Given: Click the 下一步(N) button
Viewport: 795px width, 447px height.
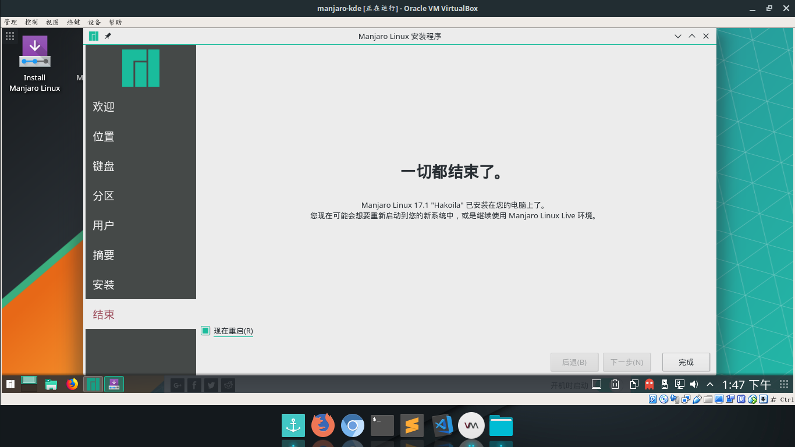Looking at the screenshot, I should 627,362.
